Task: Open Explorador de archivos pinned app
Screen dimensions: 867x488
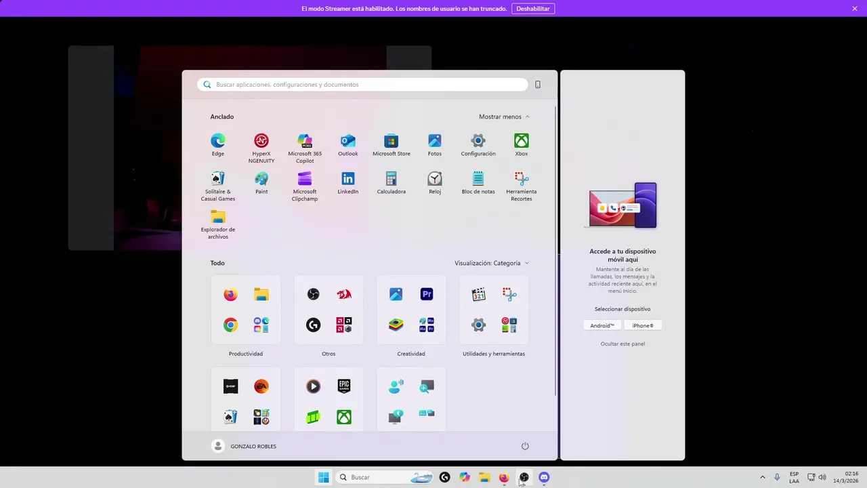Action: 218,224
